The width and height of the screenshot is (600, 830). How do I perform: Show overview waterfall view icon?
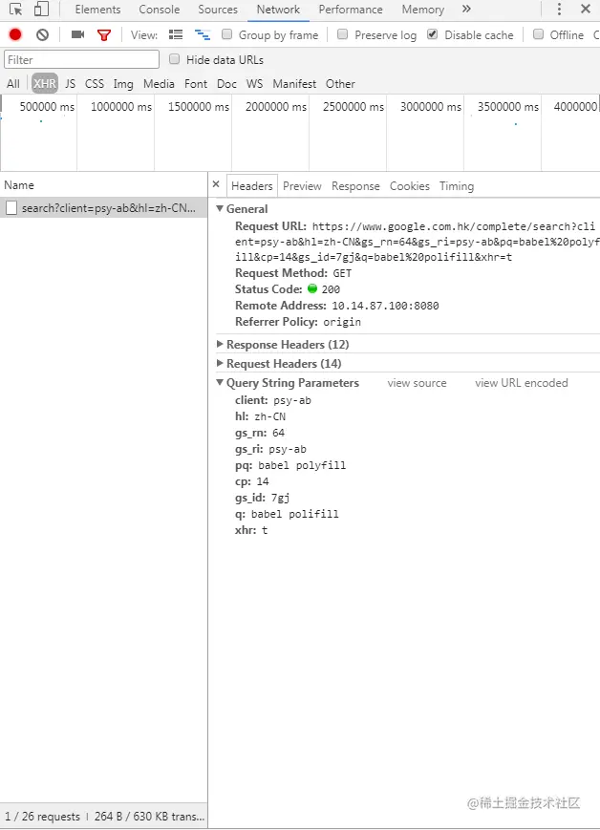(203, 35)
